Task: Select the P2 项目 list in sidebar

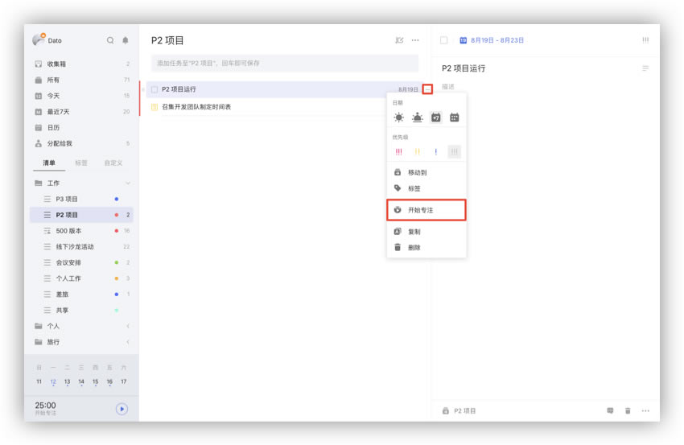Action: tap(81, 215)
